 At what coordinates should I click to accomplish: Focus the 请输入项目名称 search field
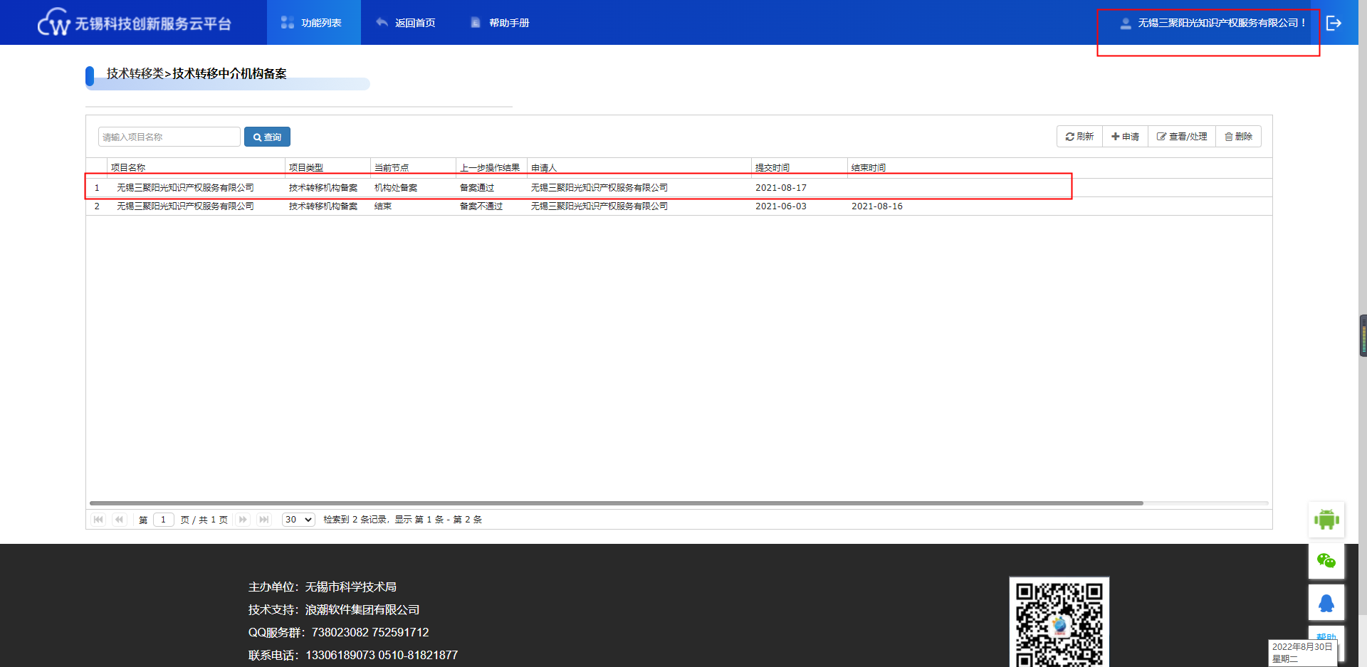pos(169,137)
